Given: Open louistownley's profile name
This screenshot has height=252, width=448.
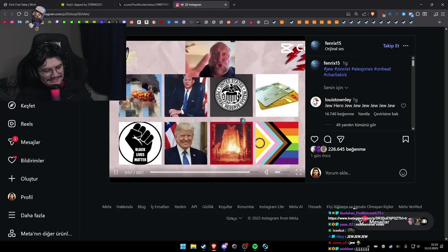Looking at the screenshot, I should pos(338,100).
